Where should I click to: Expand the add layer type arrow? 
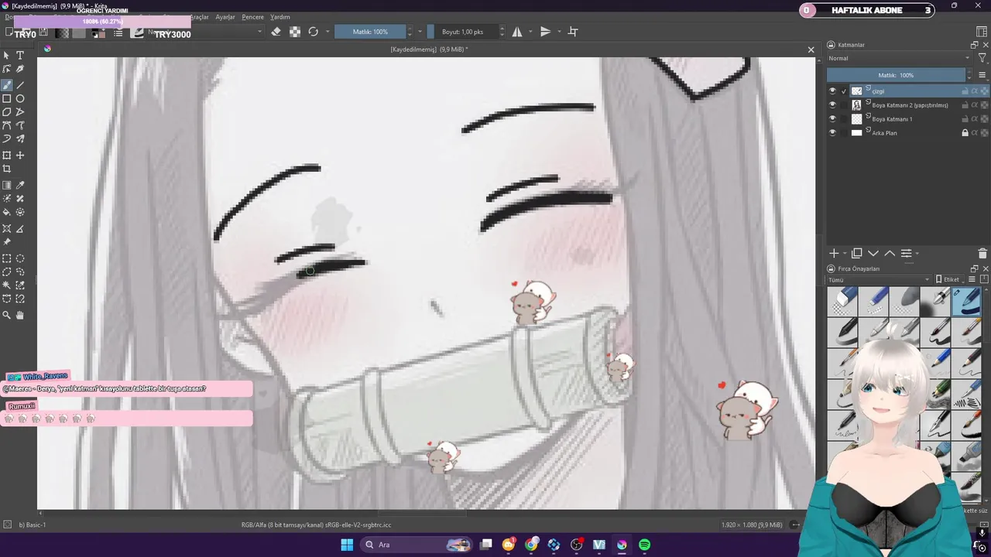point(844,254)
